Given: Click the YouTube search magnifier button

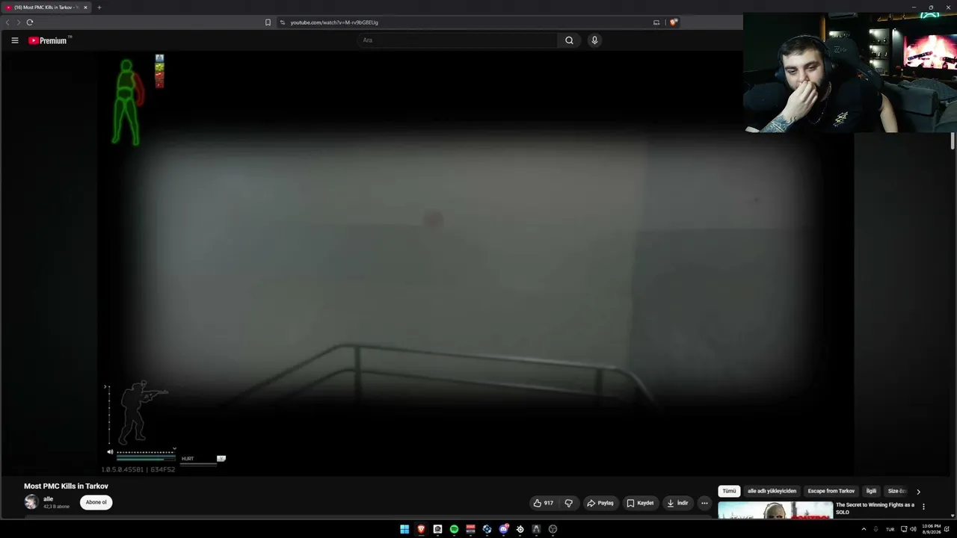Looking at the screenshot, I should 569,40.
